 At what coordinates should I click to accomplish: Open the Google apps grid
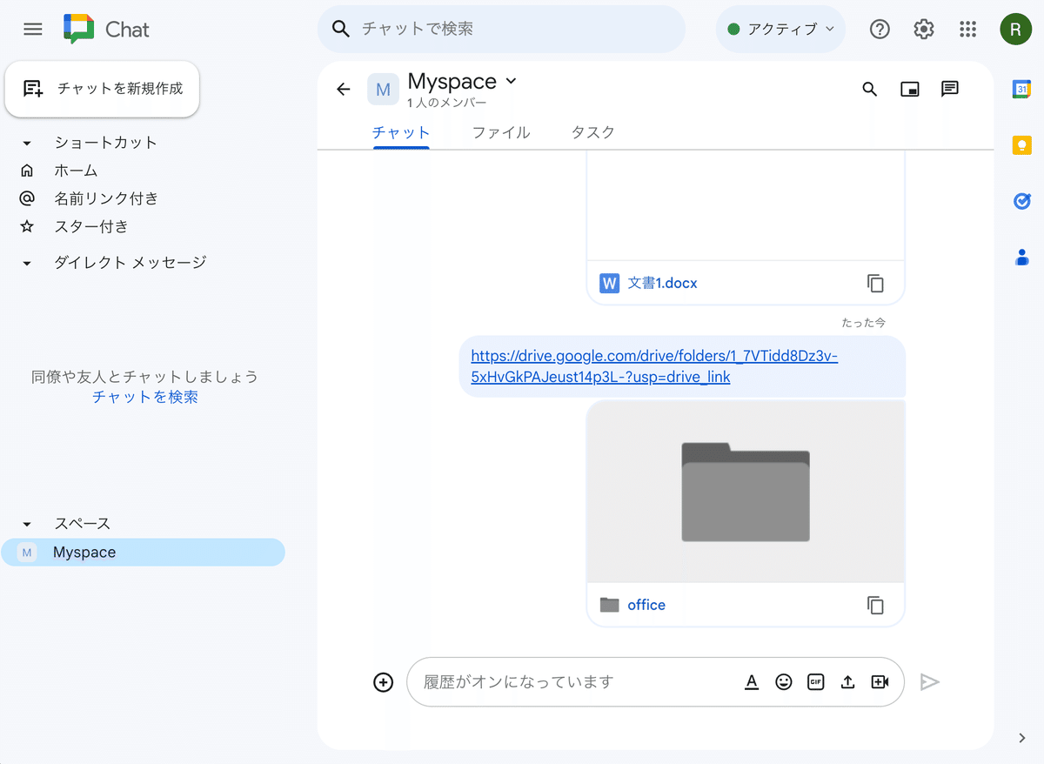[967, 30]
